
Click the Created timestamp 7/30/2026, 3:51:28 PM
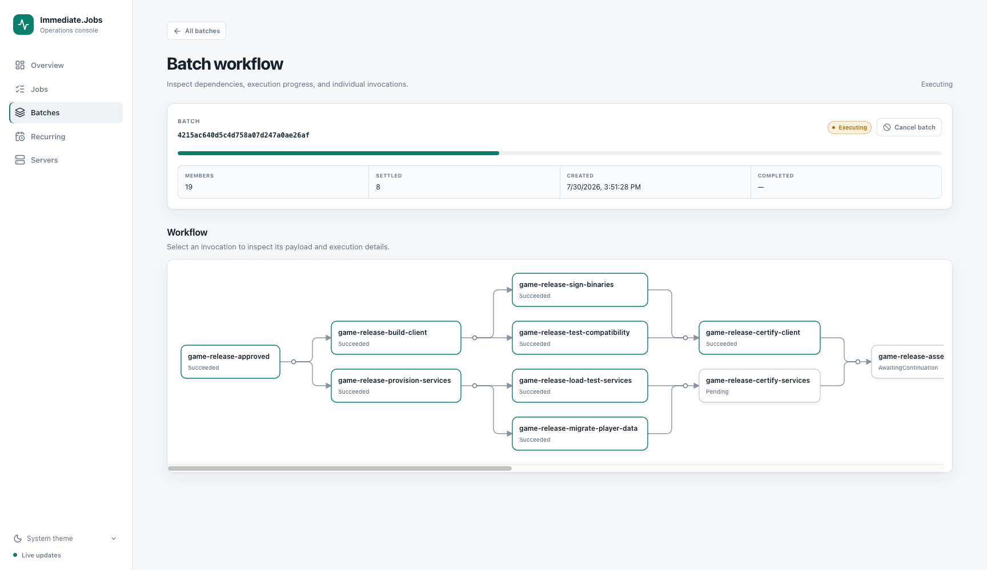click(604, 187)
